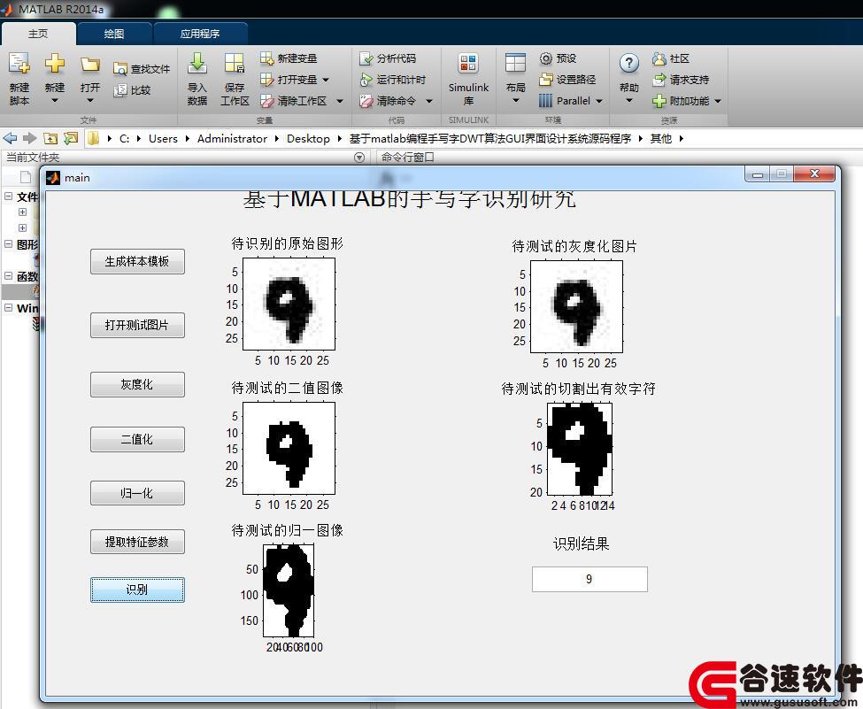Screen dimensions: 863x709
Task: Click Clear Commands (清除命令) icon
Action: click(366, 101)
